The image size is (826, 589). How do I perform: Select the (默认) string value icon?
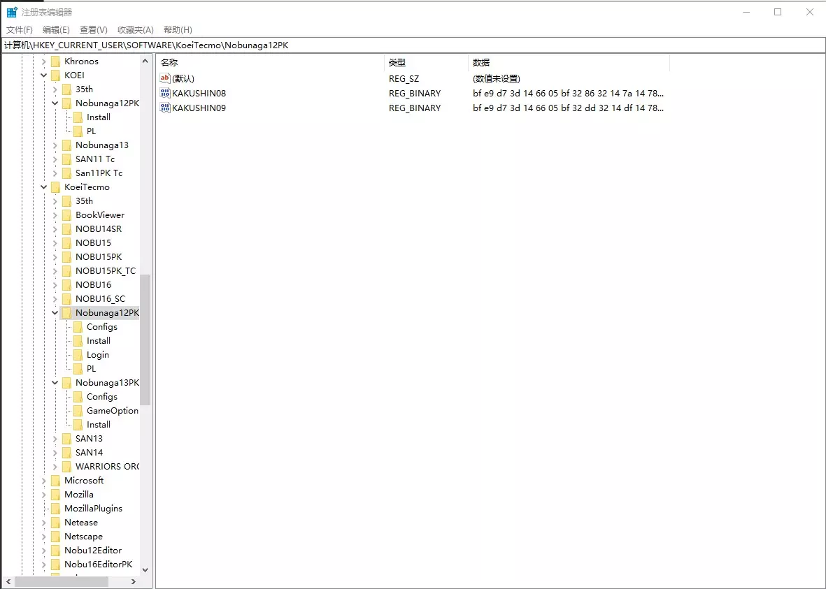(x=165, y=78)
